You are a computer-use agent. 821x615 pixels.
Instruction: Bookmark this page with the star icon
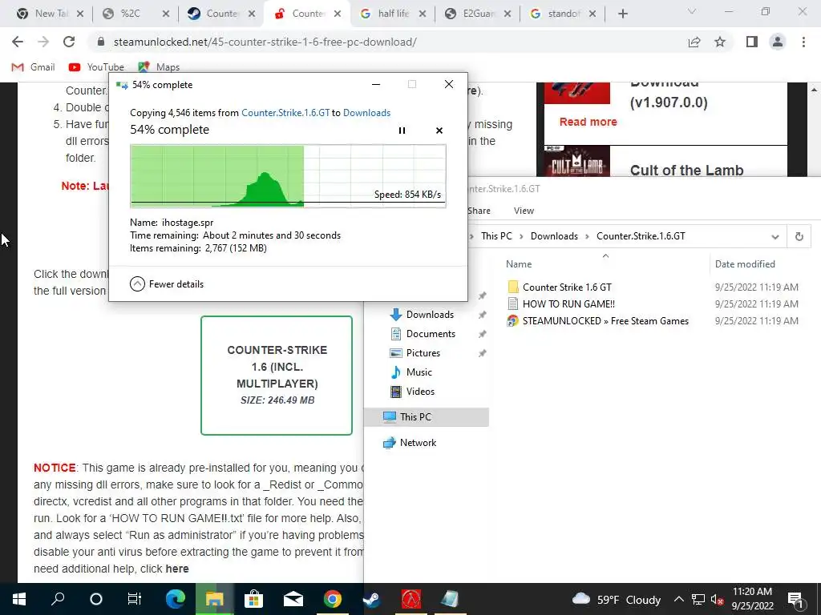[720, 42]
